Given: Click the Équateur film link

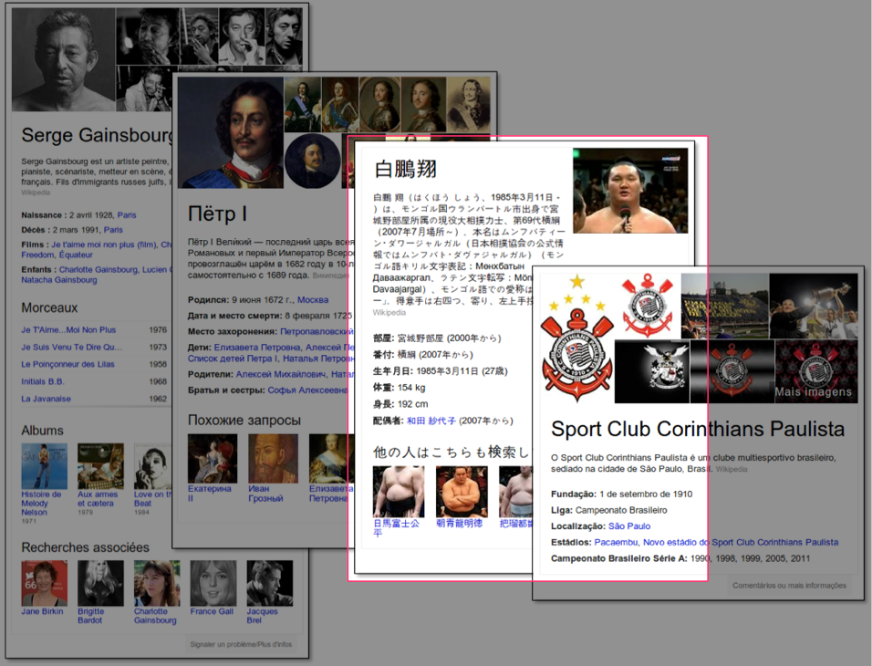Looking at the screenshot, I should [x=76, y=255].
